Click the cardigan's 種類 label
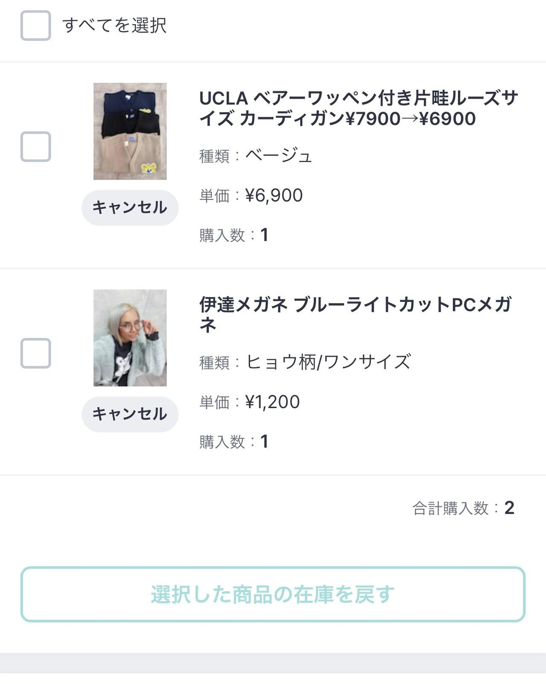The image size is (546, 684). tap(215, 156)
